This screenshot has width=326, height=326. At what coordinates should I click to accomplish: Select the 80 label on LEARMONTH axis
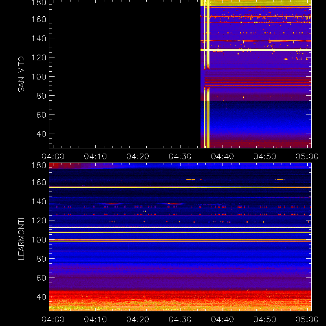41,259
